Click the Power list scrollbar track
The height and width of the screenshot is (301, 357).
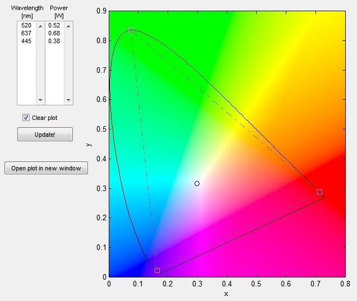[68, 63]
